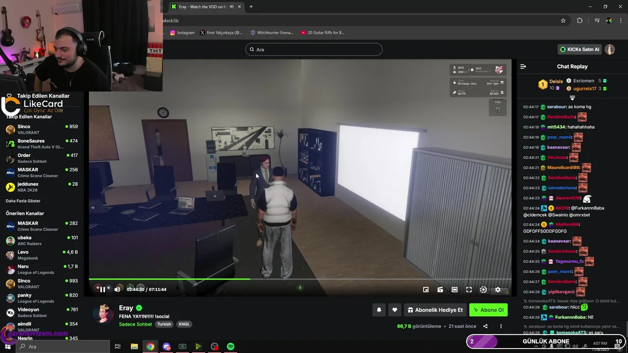The height and width of the screenshot is (353, 628).
Task: Open aimdll VALORANT channel
Action: [42, 327]
